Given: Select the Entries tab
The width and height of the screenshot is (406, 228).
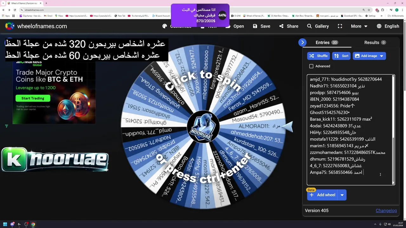Looking at the screenshot, I should coord(327,42).
